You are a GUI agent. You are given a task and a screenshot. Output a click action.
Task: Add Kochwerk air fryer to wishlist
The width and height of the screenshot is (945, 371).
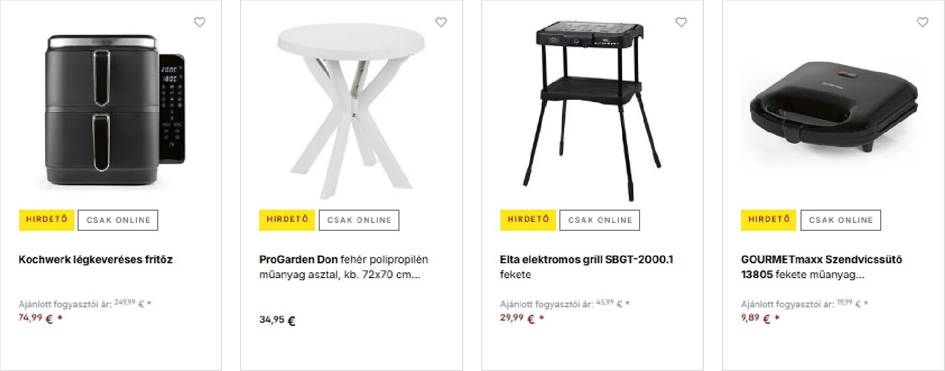click(x=199, y=22)
